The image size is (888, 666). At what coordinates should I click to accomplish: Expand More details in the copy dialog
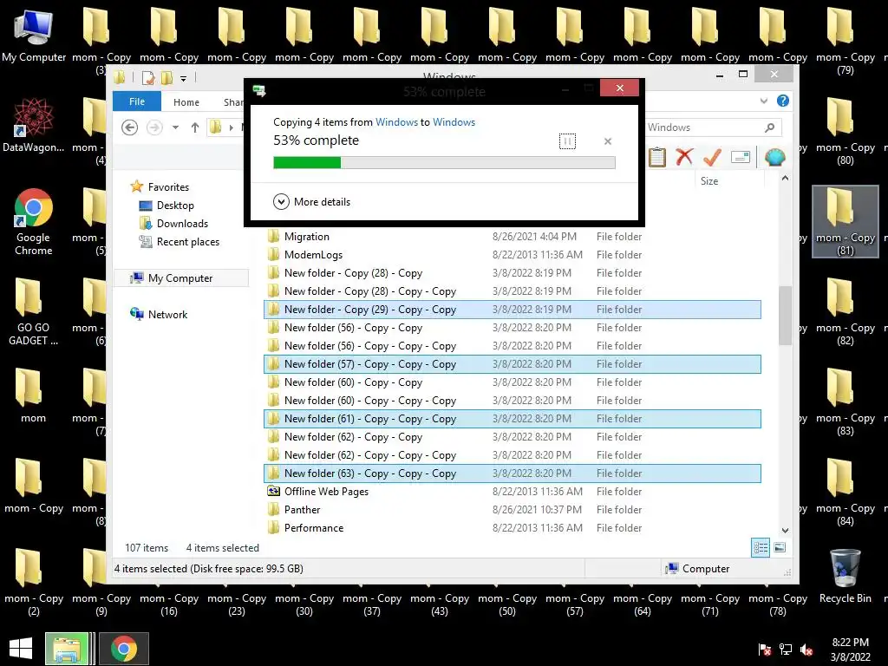(311, 201)
